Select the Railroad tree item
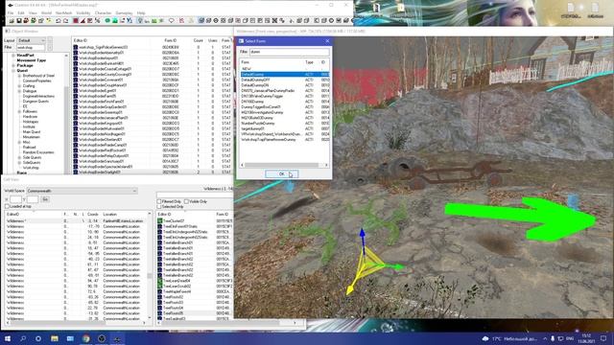Image resolution: width=614 pixels, height=345 pixels. (30, 147)
